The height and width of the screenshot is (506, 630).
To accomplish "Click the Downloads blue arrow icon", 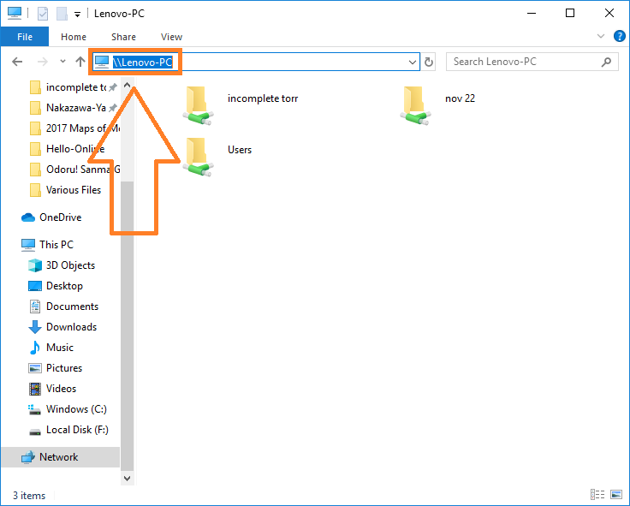I will (x=35, y=327).
